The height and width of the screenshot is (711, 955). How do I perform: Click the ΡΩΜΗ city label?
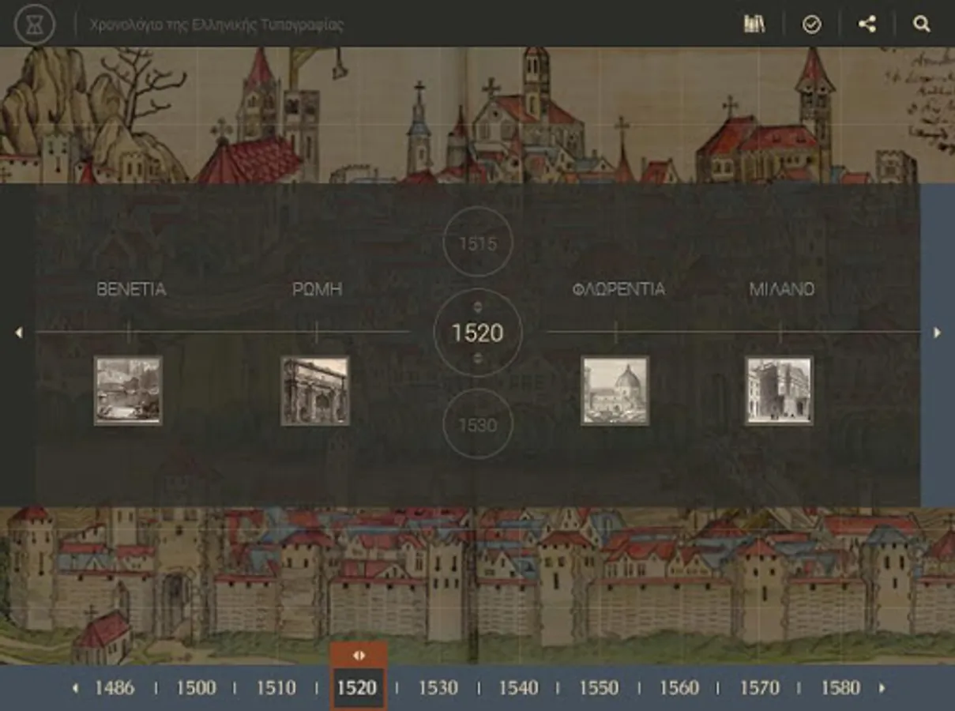[x=317, y=289]
